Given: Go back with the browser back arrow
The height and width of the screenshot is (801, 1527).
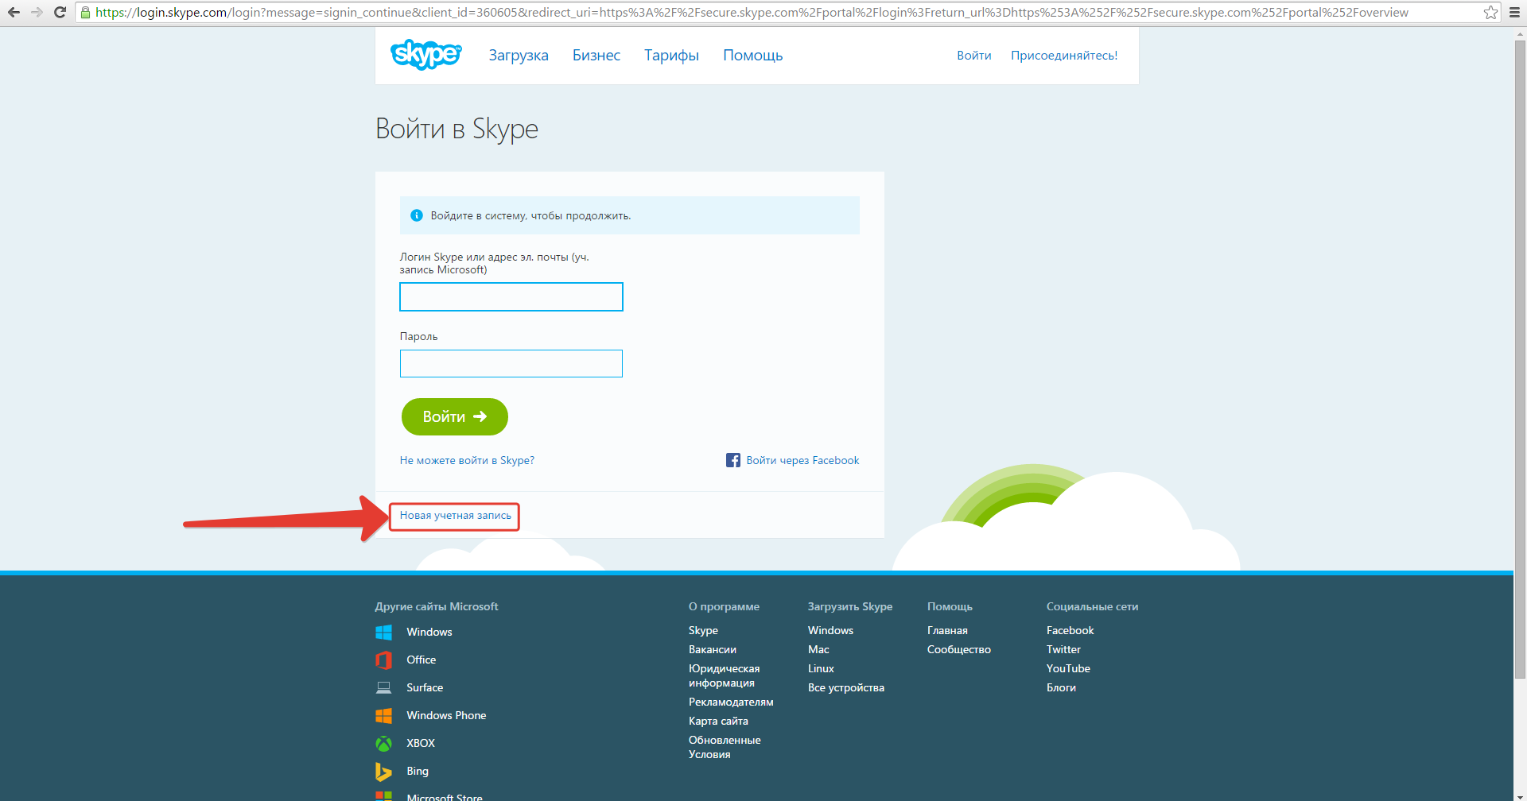Looking at the screenshot, I should (14, 12).
